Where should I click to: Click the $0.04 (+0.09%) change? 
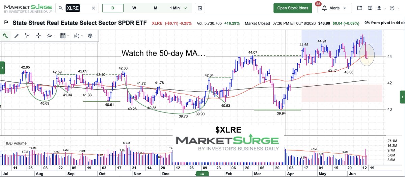tap(347, 23)
